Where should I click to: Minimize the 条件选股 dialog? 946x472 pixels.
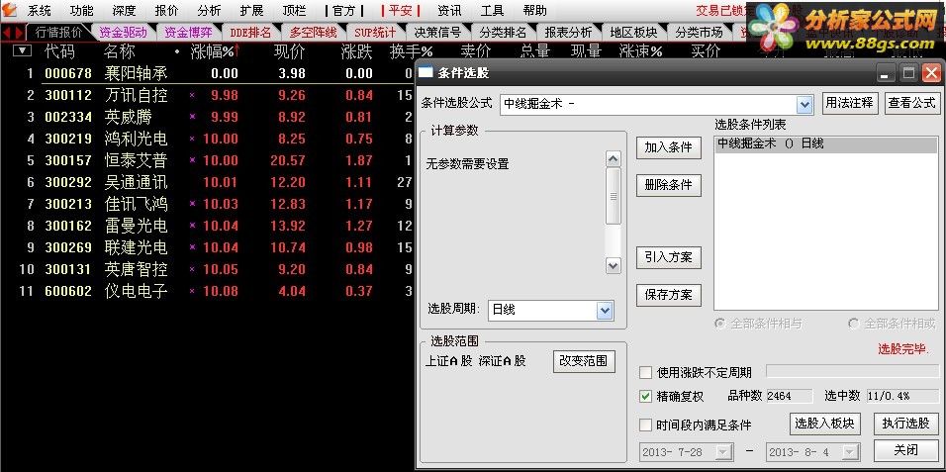click(886, 73)
